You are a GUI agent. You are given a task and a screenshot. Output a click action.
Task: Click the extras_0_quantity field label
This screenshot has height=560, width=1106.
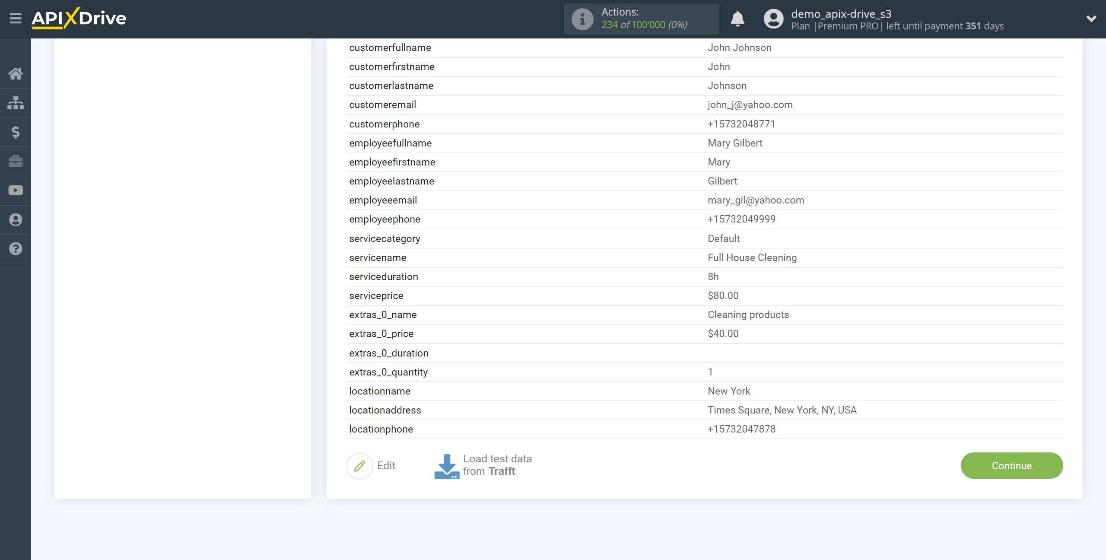(388, 372)
